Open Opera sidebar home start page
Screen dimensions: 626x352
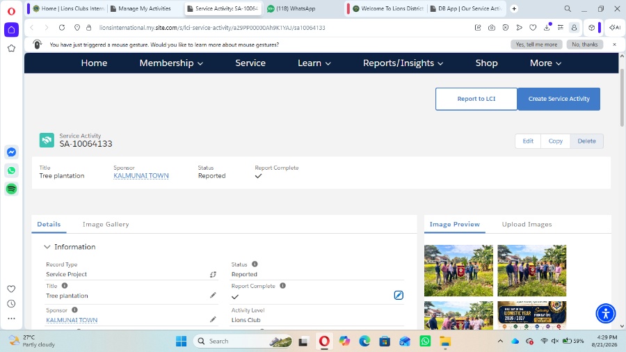click(11, 29)
